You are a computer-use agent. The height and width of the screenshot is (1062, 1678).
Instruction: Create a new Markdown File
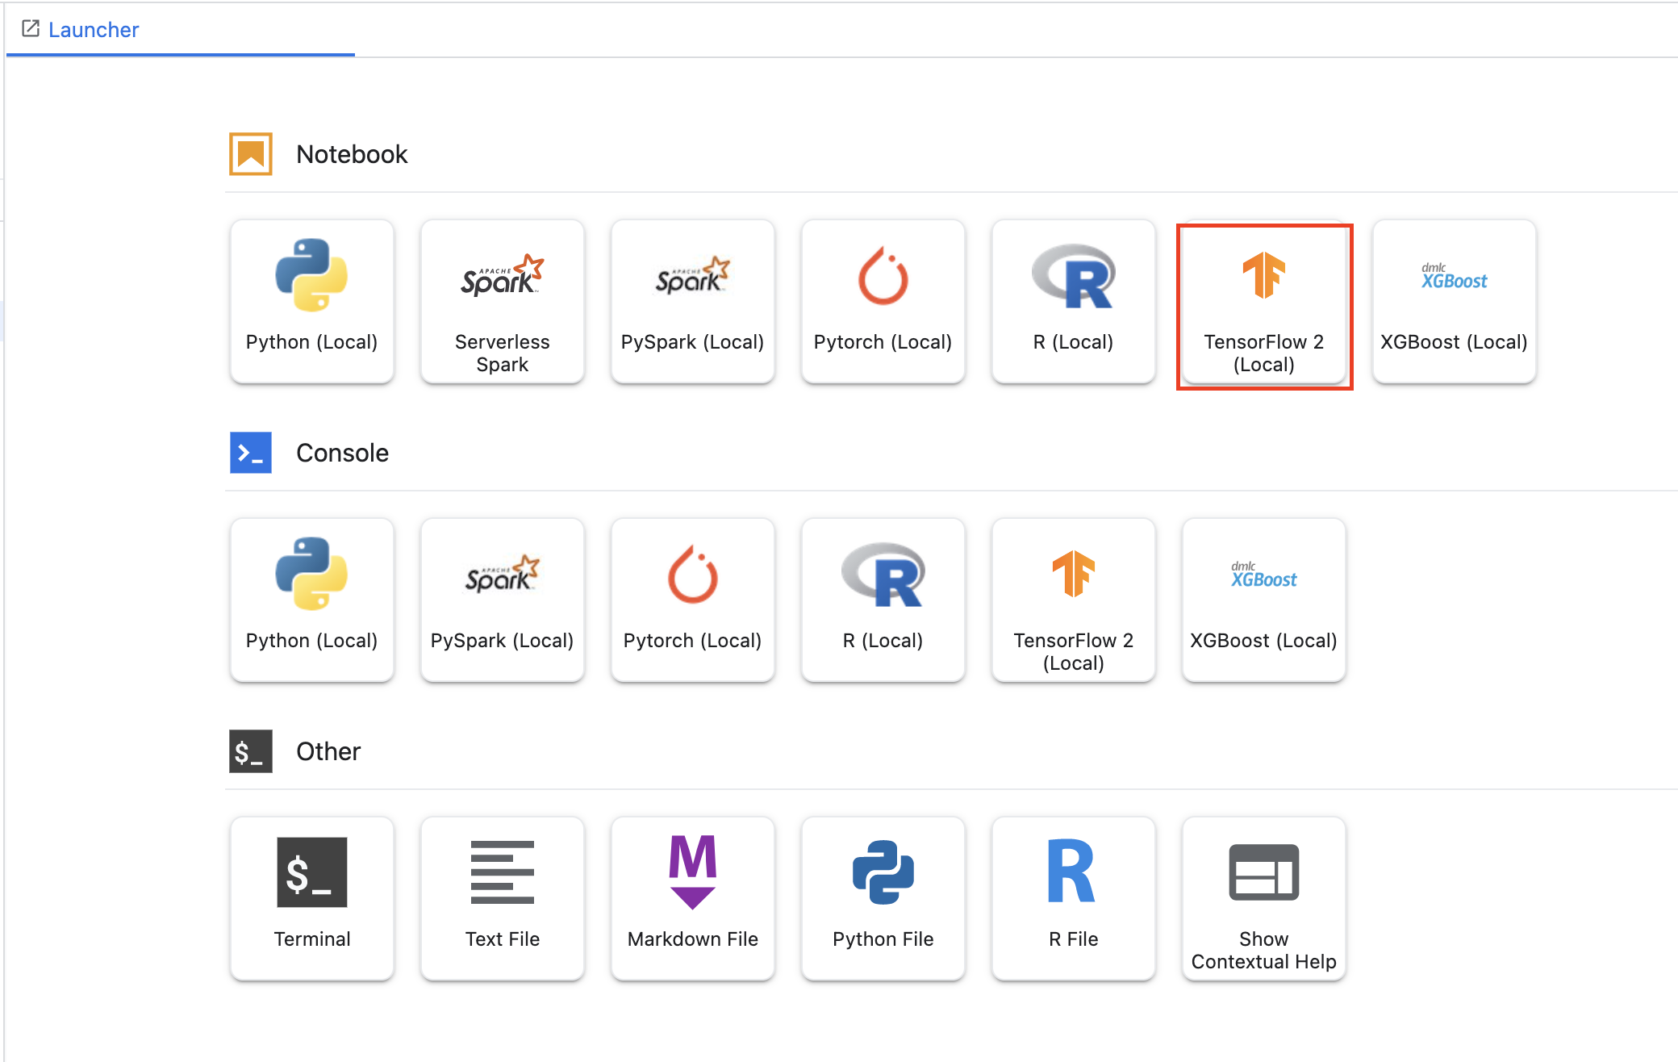692,898
